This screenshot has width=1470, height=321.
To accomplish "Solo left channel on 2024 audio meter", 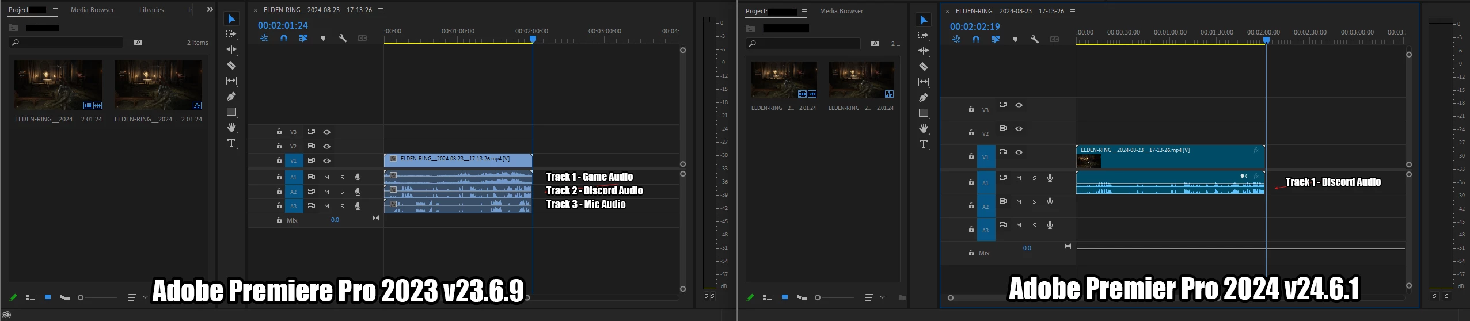I will [1434, 296].
